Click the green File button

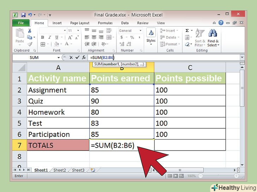pyautogui.click(x=21, y=23)
